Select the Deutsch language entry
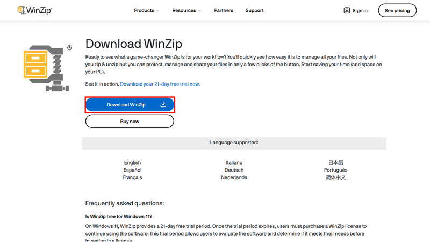This screenshot has width=430, height=242. coord(234,170)
